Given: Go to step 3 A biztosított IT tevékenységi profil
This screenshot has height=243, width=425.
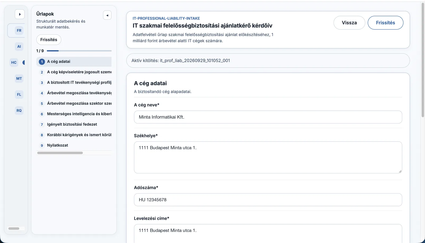Looking at the screenshot, I should [74, 83].
